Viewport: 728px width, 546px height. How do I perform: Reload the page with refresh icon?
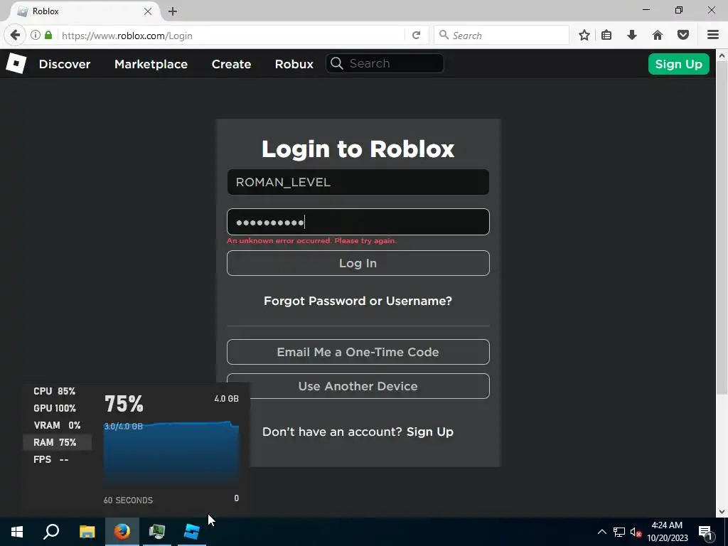pos(417,36)
